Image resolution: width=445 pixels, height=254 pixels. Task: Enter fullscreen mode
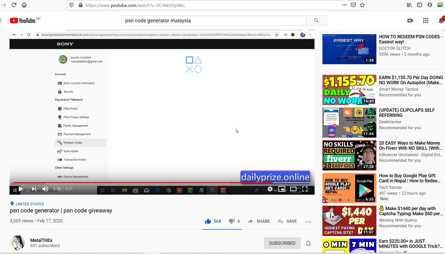coord(305,189)
